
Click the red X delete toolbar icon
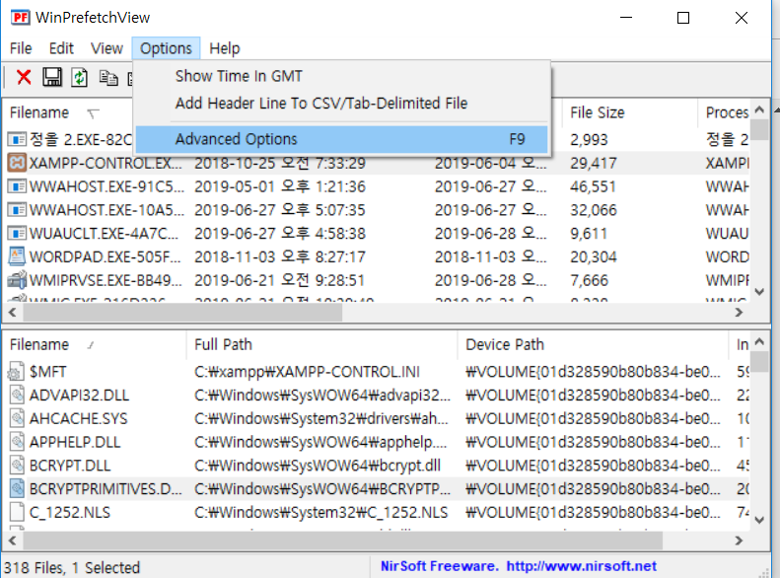coord(24,77)
